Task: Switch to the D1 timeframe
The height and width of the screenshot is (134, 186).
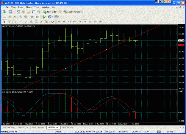Action: (x=90, y=22)
